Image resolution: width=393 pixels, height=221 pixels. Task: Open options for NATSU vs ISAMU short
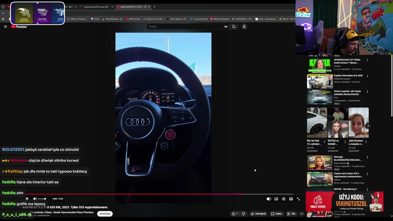[x=345, y=142]
